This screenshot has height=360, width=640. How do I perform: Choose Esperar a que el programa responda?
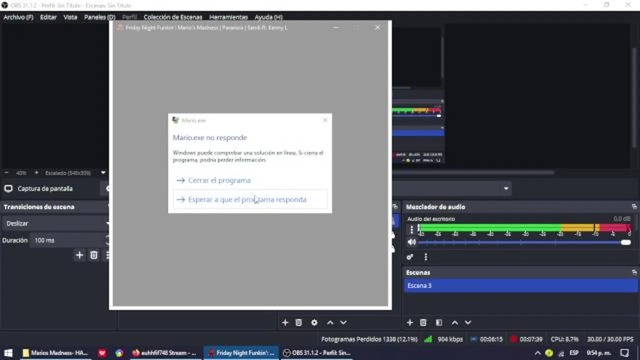coord(250,199)
